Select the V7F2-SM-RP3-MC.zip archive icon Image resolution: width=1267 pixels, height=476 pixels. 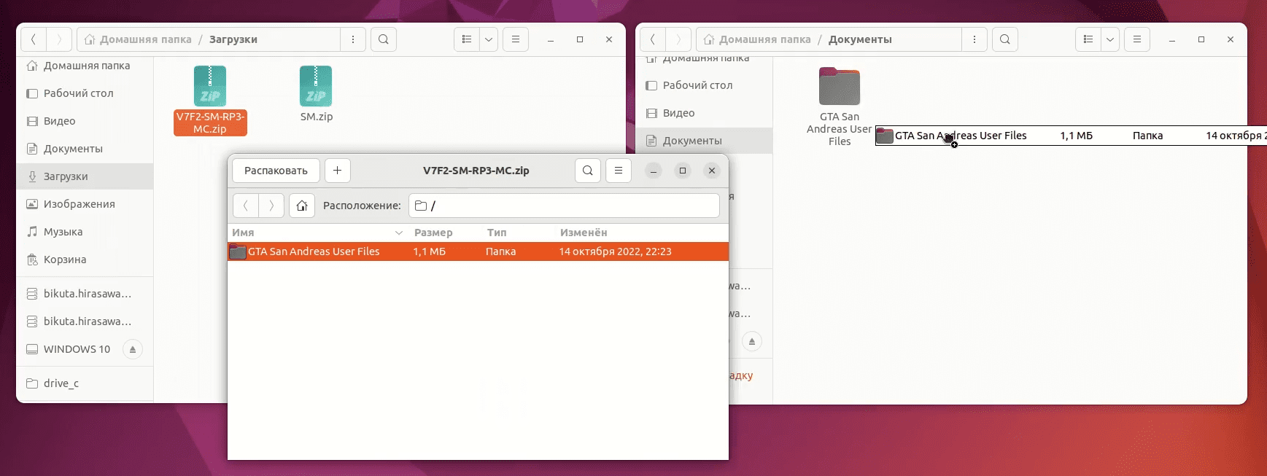click(x=210, y=86)
